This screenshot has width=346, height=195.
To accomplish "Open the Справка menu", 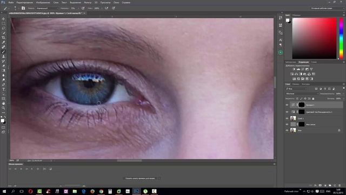I will [x=126, y=2].
